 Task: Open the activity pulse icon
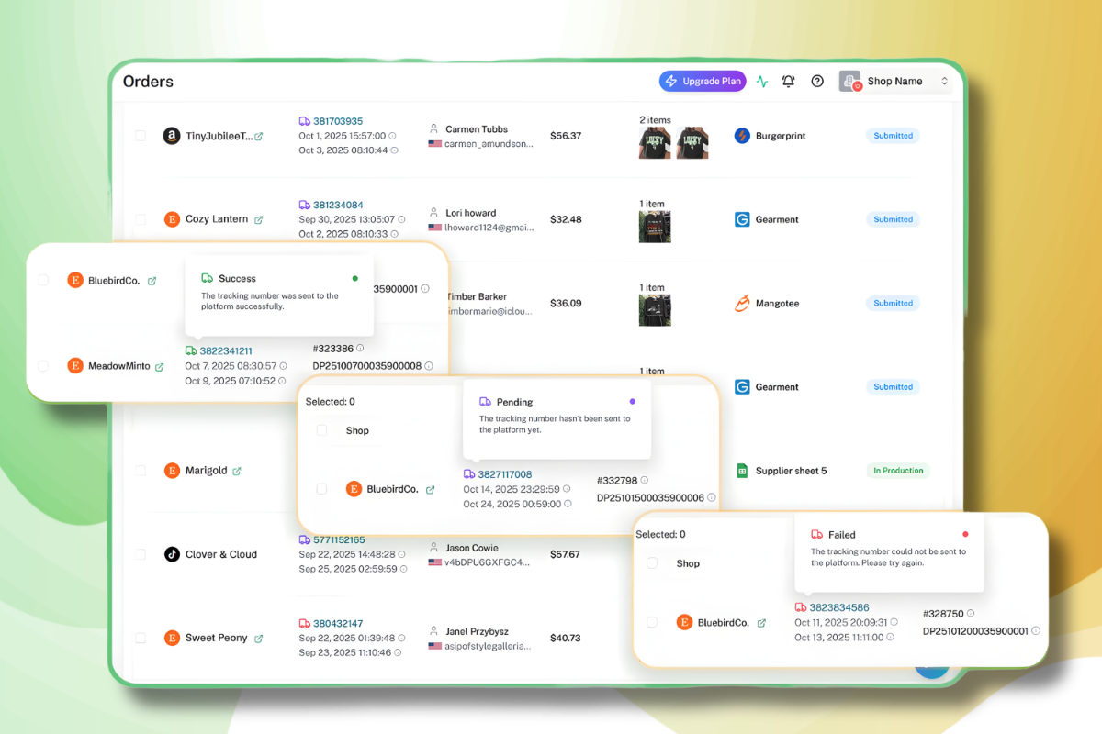[762, 81]
